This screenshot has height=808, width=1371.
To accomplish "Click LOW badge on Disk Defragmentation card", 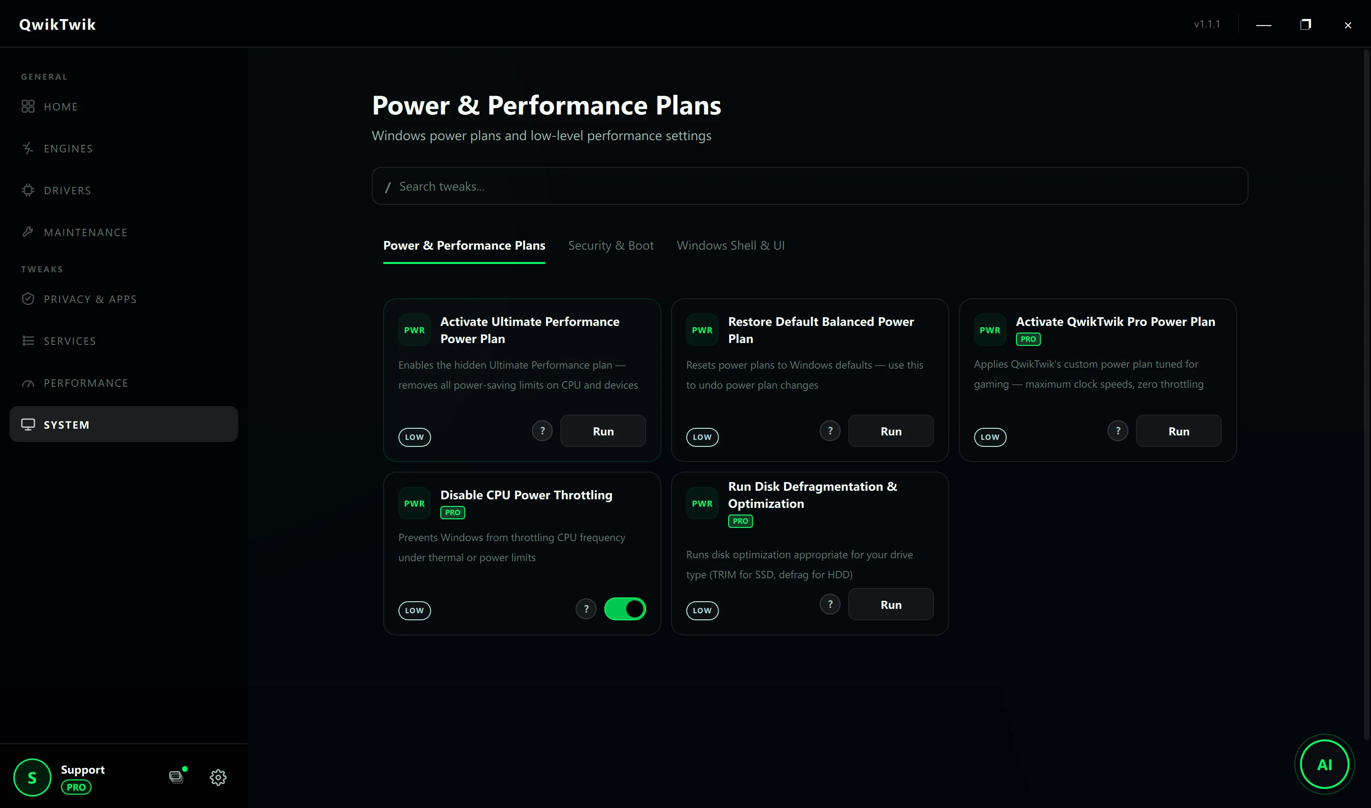I will 702,610.
